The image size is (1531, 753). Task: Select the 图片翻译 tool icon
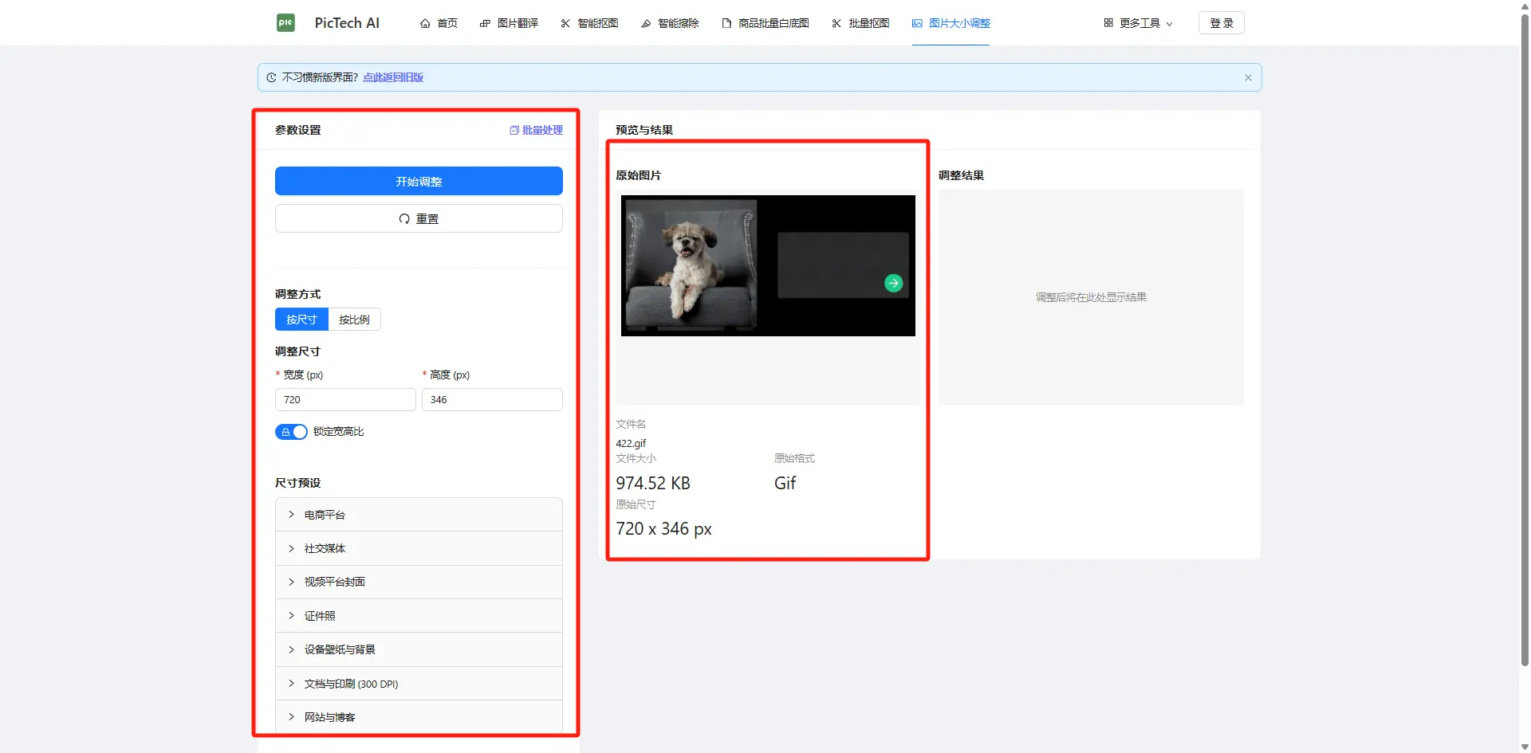pos(485,23)
